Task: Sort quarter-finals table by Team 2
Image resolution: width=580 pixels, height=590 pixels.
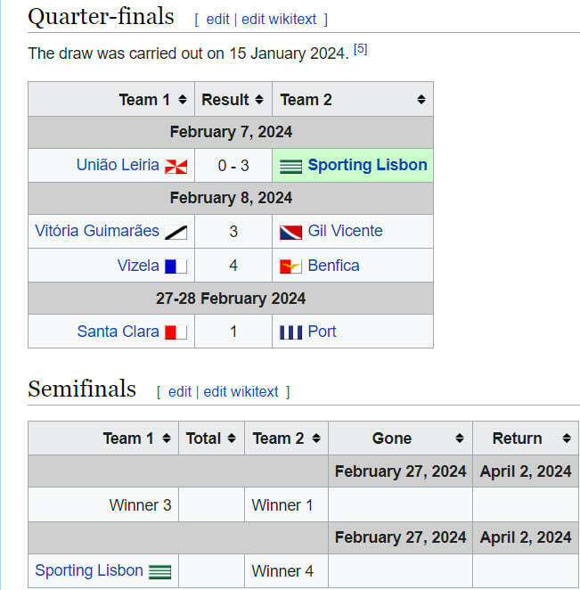Action: pyautogui.click(x=421, y=100)
